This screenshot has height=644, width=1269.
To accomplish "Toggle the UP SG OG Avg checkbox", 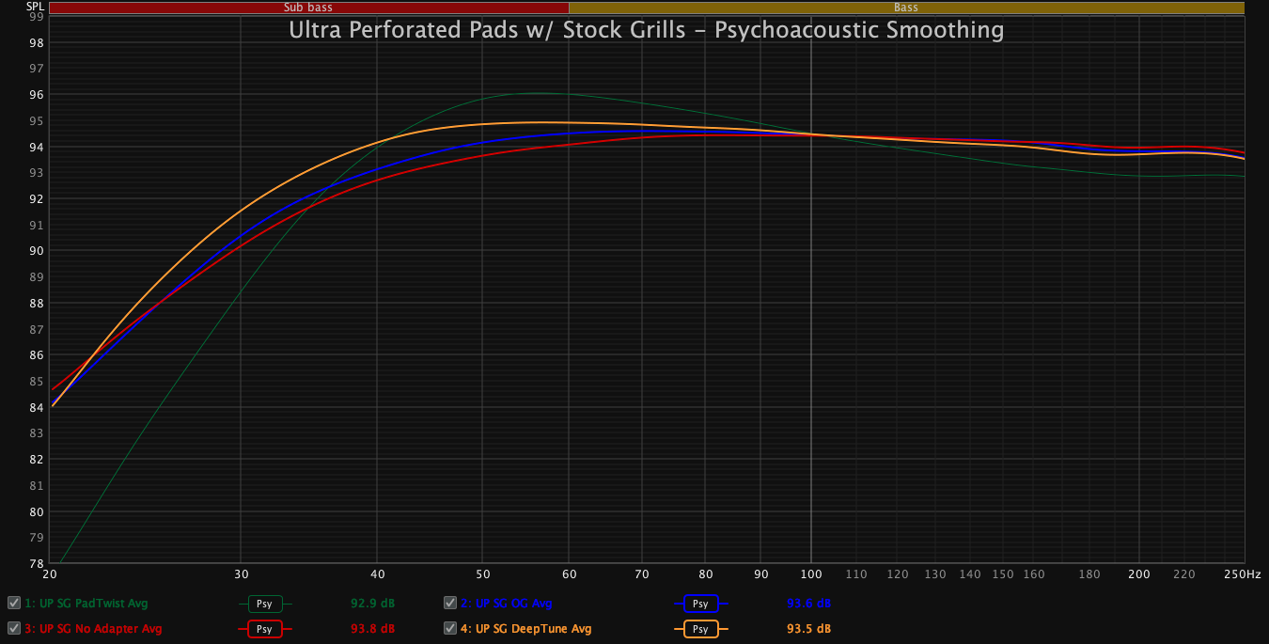I will [450, 604].
